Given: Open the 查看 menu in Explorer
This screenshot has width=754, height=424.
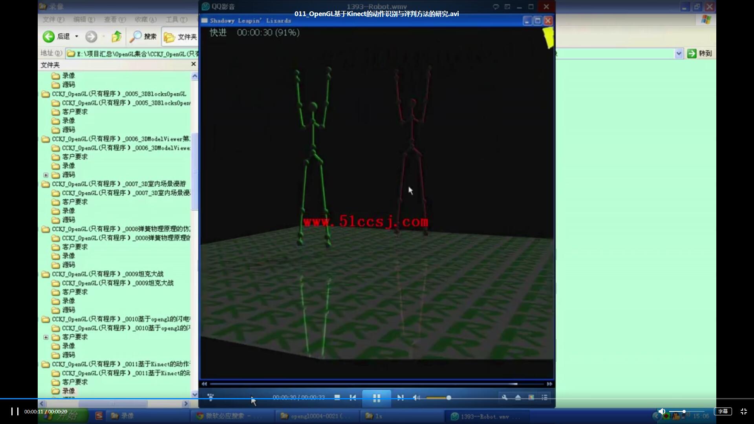Looking at the screenshot, I should pos(115,19).
